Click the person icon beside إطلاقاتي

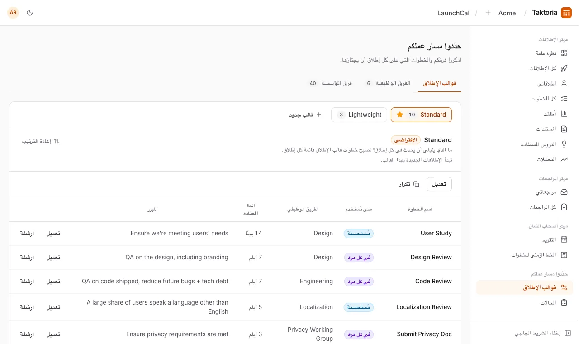tap(564, 84)
